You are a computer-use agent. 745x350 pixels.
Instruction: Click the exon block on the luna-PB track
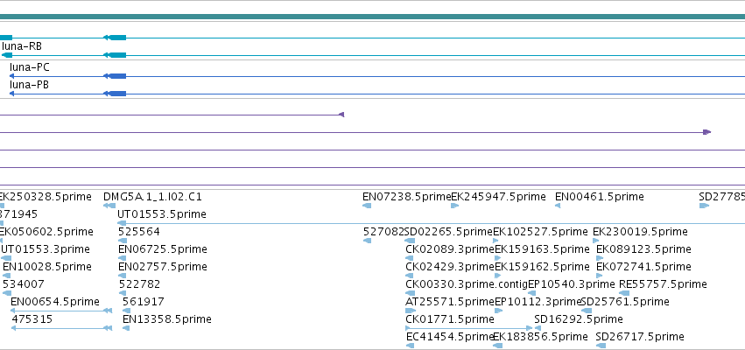pyautogui.click(x=117, y=94)
